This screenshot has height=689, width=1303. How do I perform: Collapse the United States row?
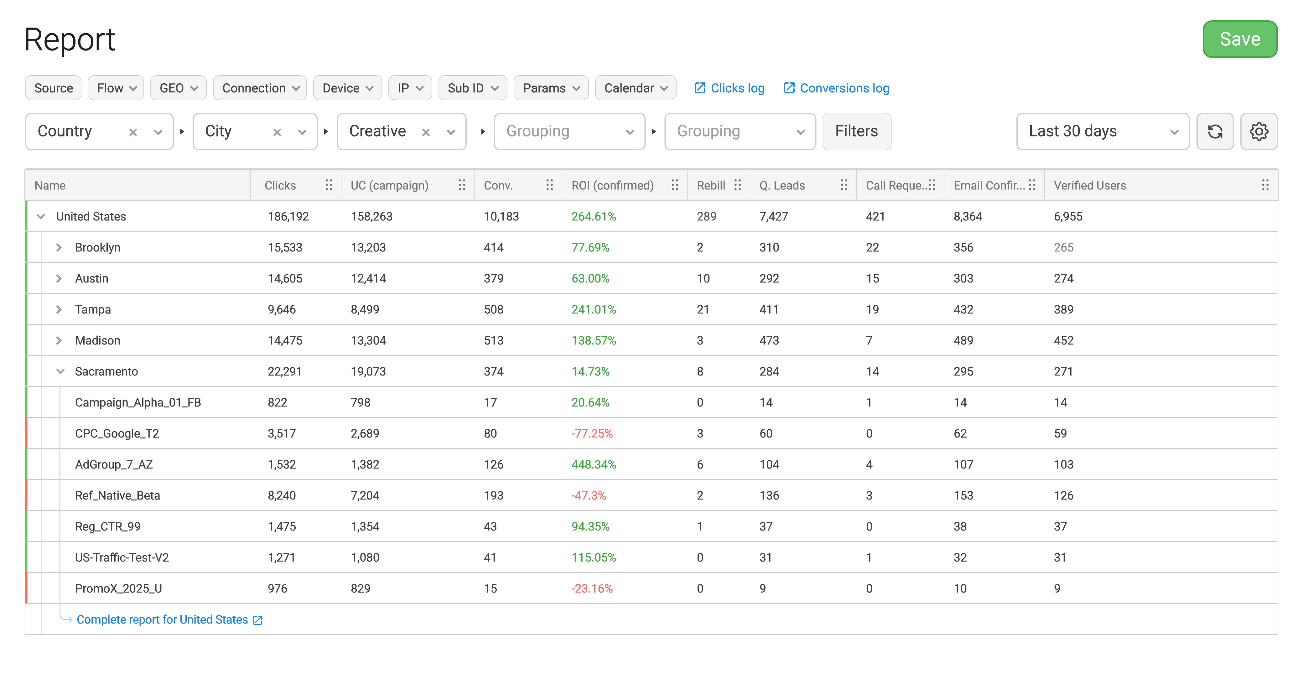[41, 216]
